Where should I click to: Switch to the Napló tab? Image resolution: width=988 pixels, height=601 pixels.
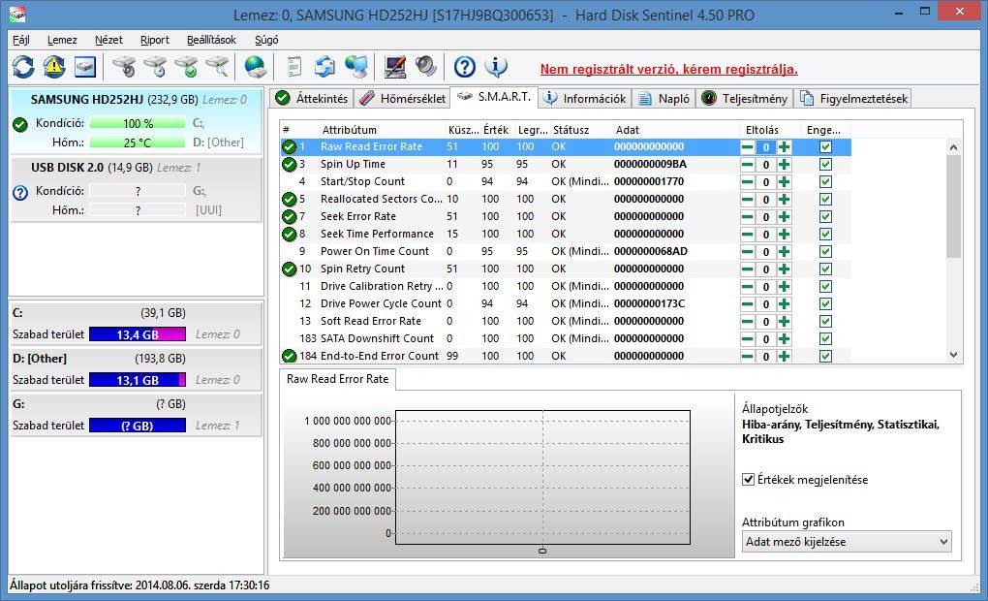tap(664, 98)
